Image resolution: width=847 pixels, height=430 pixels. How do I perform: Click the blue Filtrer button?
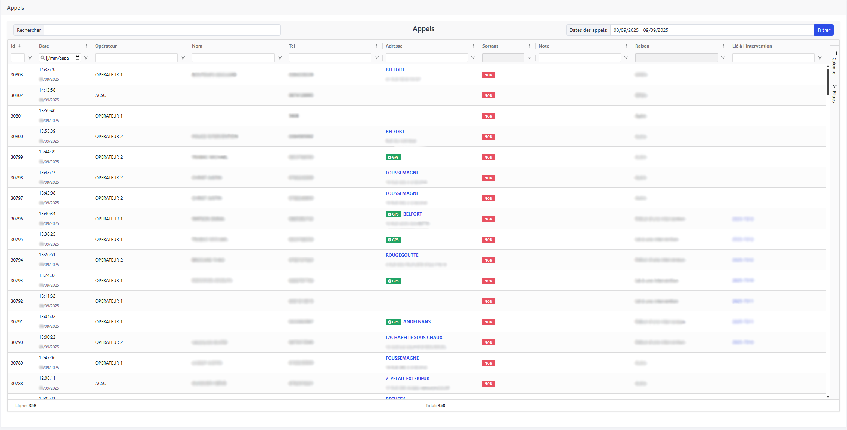823,30
